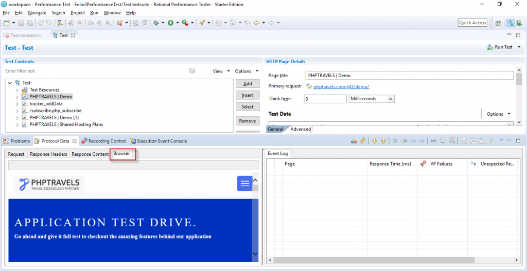The height and width of the screenshot is (271, 527).
Task: Click the browser preview scroll down arrow
Action: tap(255, 254)
